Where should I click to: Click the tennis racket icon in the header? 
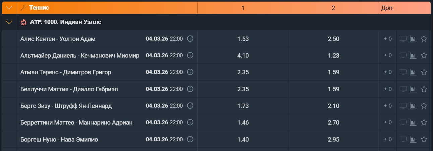(23, 8)
